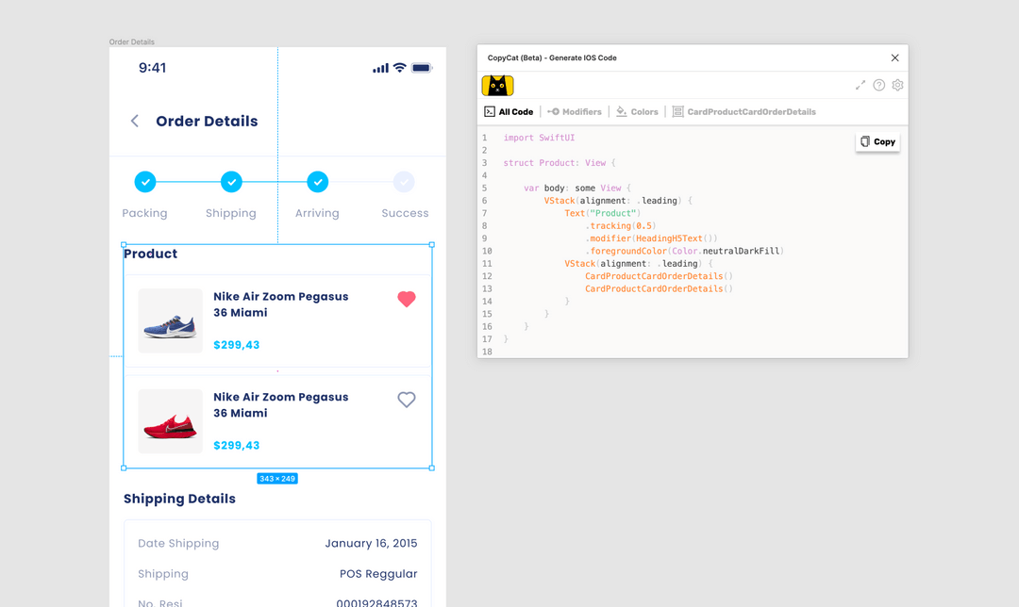Switch to the Colors tab
The width and height of the screenshot is (1019, 607).
pyautogui.click(x=637, y=111)
